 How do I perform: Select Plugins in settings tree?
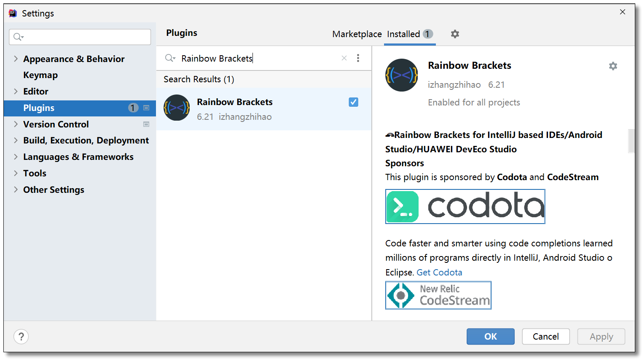click(x=39, y=108)
